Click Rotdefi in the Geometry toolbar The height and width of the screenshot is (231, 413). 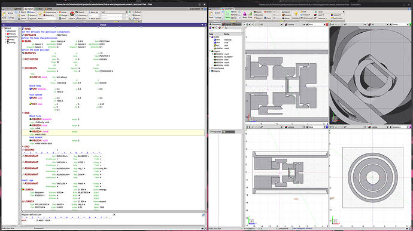259,15
